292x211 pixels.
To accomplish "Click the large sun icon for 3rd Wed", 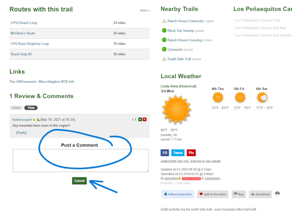I will [177, 109].
